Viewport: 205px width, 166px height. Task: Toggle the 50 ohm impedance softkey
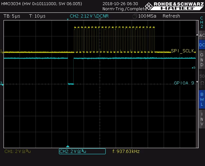(x=202, y=79)
